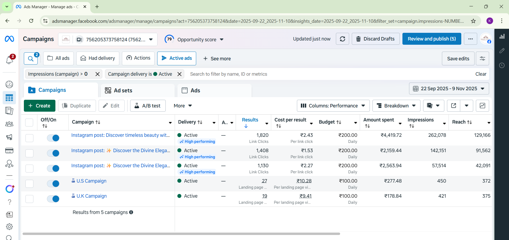The height and width of the screenshot is (240, 509).
Task: Open the charts view icon button
Action: coord(482,106)
